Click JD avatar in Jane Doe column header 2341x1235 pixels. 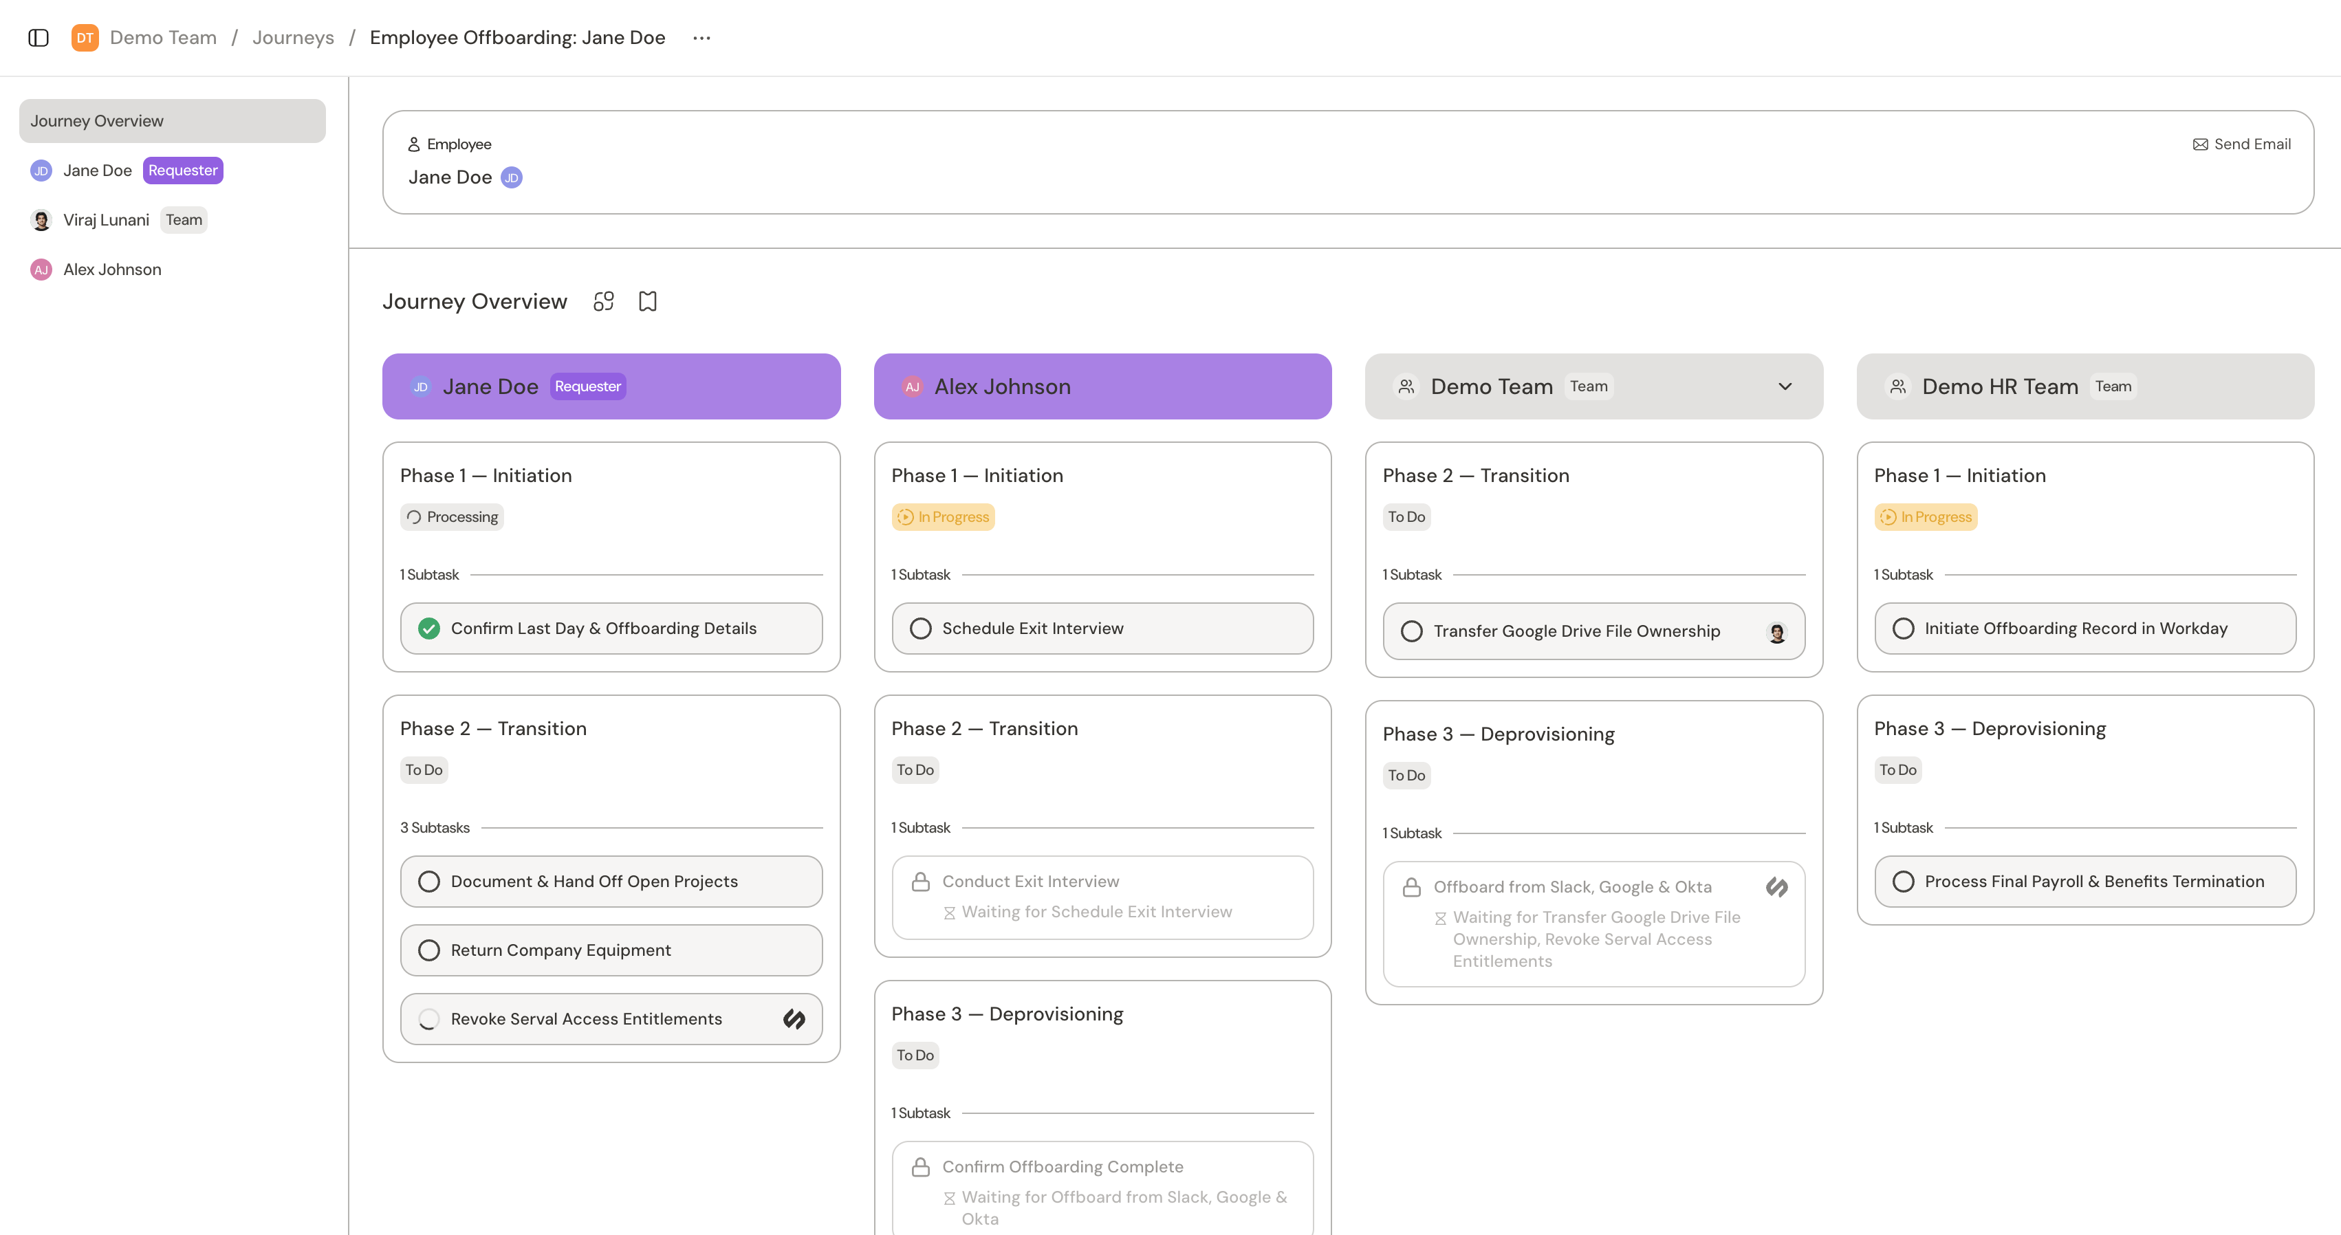(421, 387)
